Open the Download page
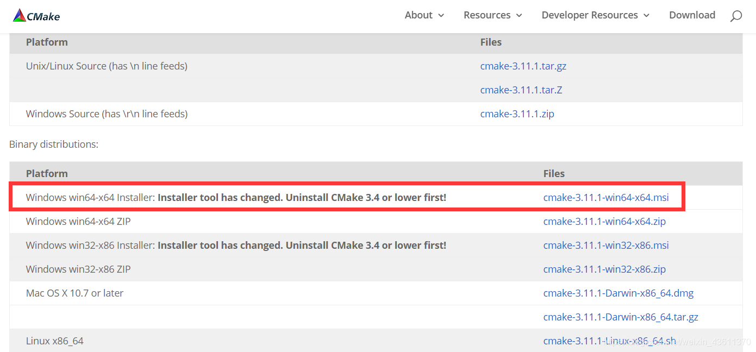 pyautogui.click(x=692, y=15)
